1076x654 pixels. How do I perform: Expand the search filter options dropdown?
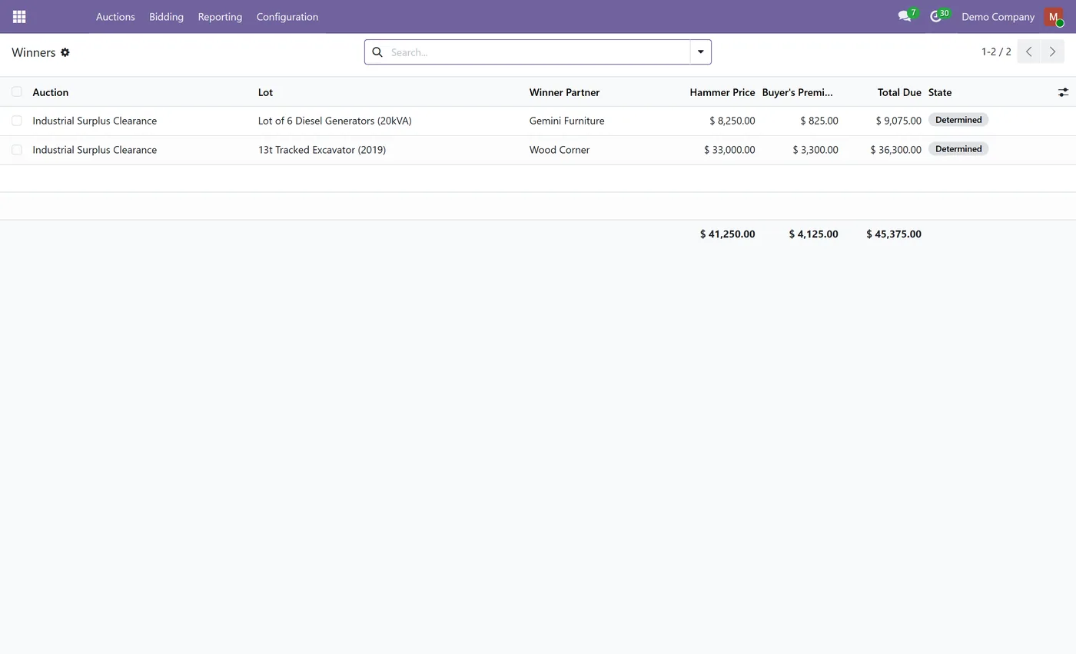(700, 52)
